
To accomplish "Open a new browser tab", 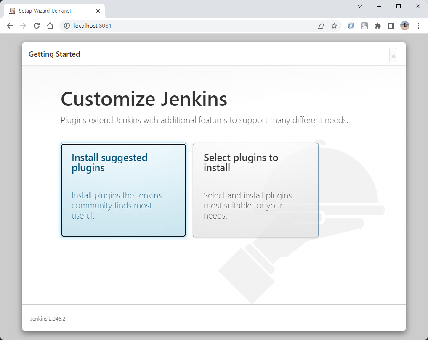I will pyautogui.click(x=114, y=11).
